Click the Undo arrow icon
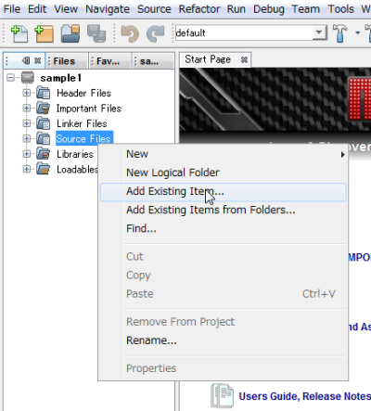The image size is (371, 411). point(130,33)
